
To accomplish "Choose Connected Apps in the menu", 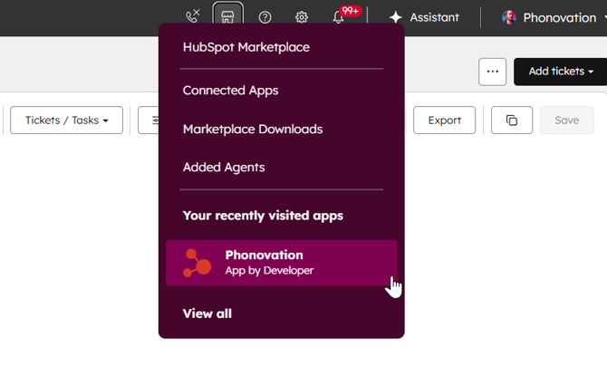I will point(230,91).
